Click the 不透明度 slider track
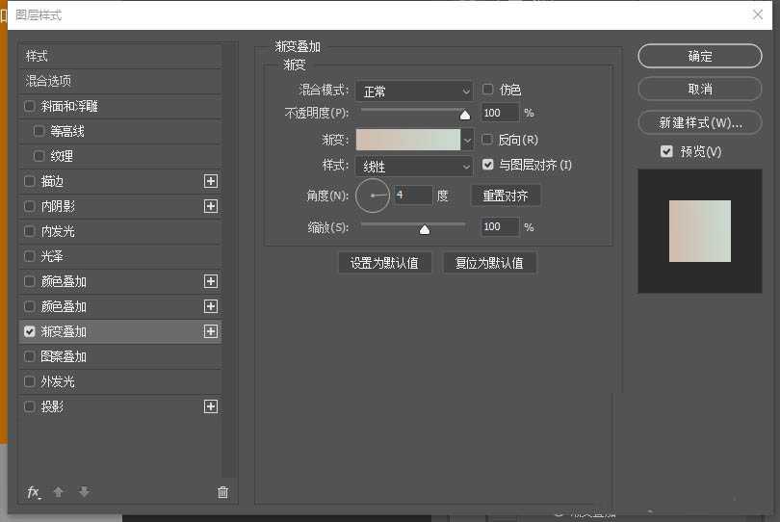 (412, 111)
